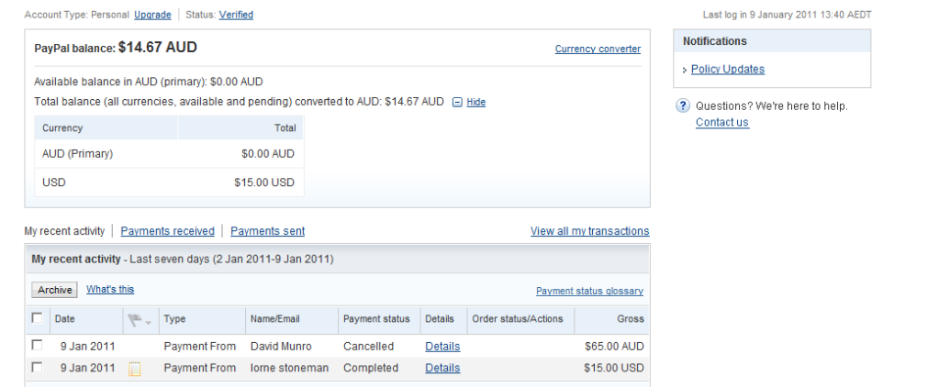The width and height of the screenshot is (939, 387).
Task: Click the arrow bullet beside Policy Updates
Action: pos(685,71)
